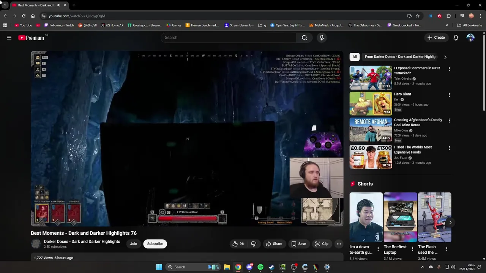This screenshot has width=486, height=273.
Task: Mute the tab via speaker icon
Action: 58,5
